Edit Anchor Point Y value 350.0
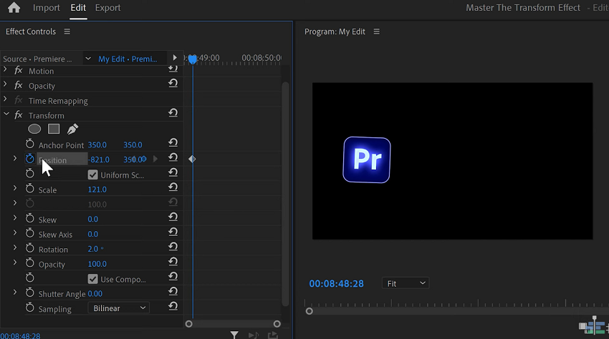The image size is (609, 339). pos(133,144)
